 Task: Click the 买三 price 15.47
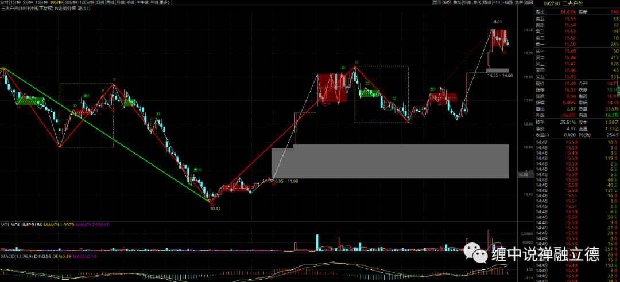pos(570,64)
